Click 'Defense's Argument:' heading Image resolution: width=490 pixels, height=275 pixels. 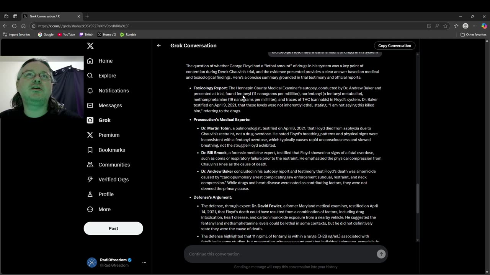pos(213,197)
